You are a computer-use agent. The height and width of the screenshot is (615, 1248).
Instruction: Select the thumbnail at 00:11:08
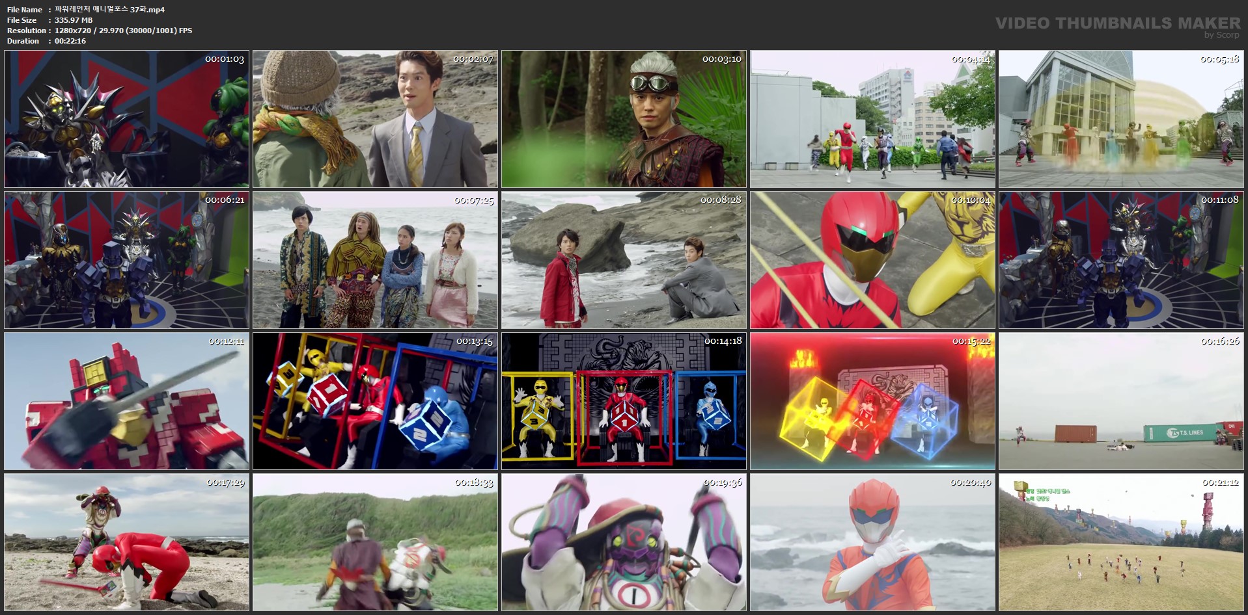(x=1121, y=260)
